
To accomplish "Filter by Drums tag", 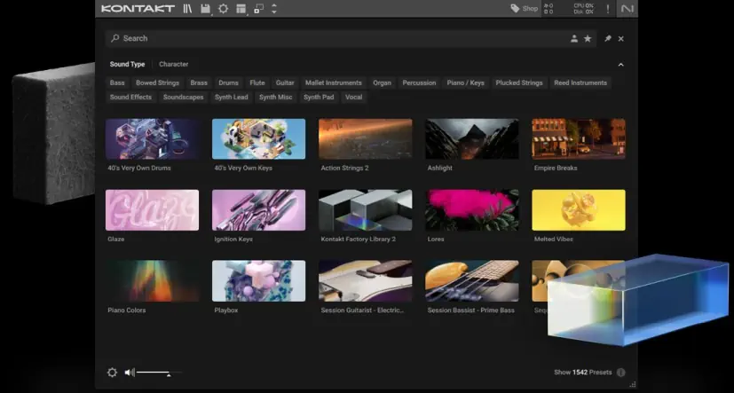I will (228, 83).
